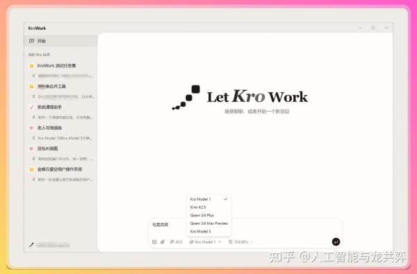Select Kimi K2.5 in the model list
This screenshot has height=274, width=417.
click(208, 207)
